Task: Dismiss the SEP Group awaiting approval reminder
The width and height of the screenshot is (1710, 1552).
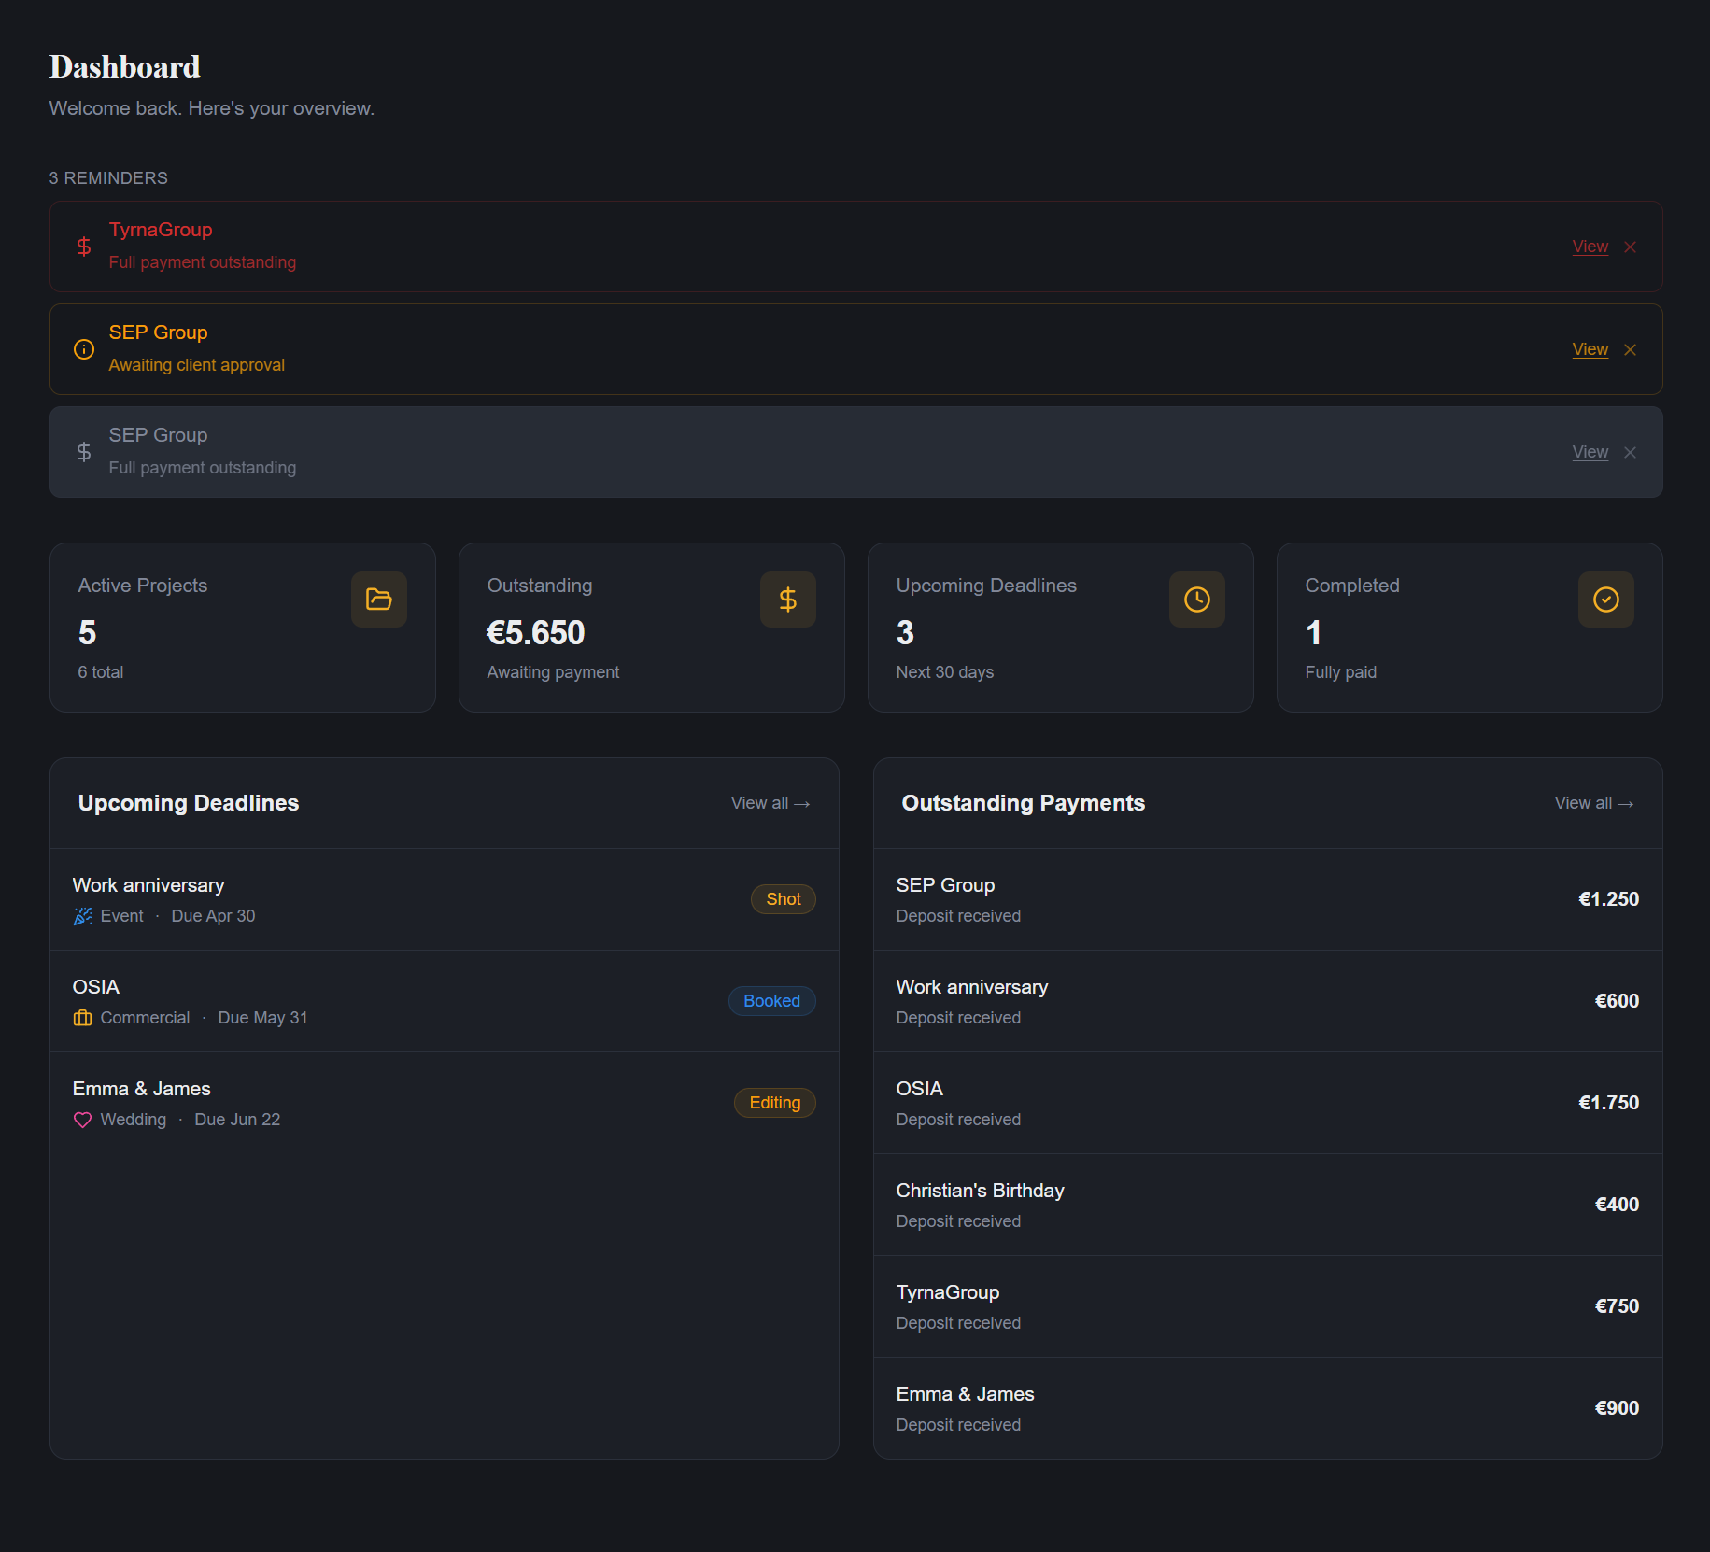Action: coord(1631,348)
